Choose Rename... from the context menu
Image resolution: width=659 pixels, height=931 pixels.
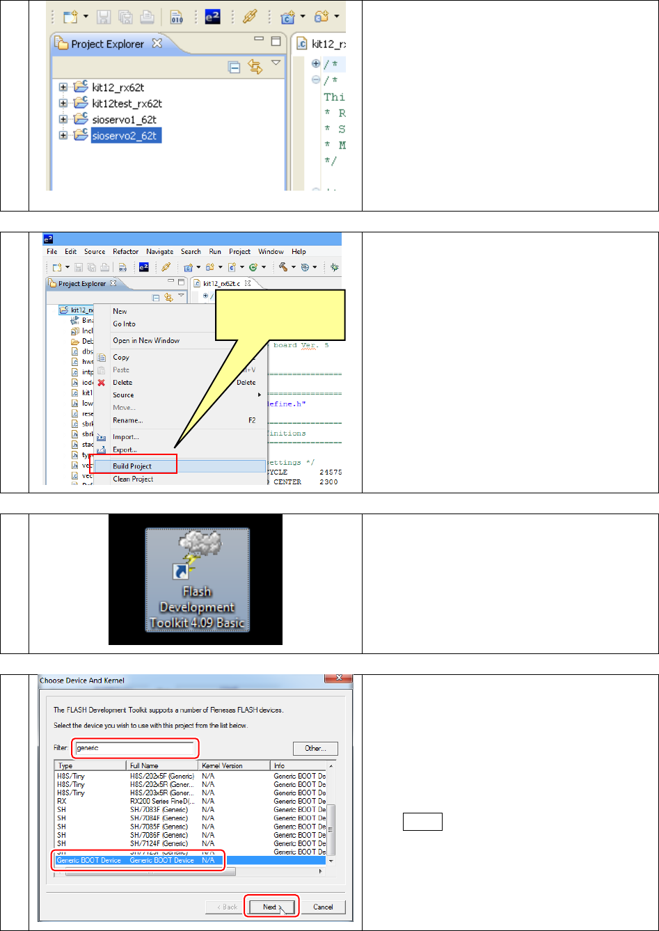coord(180,420)
